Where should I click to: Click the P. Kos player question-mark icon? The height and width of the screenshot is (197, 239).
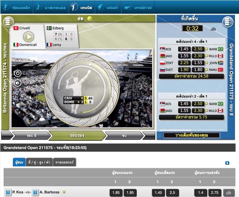pos(8,192)
